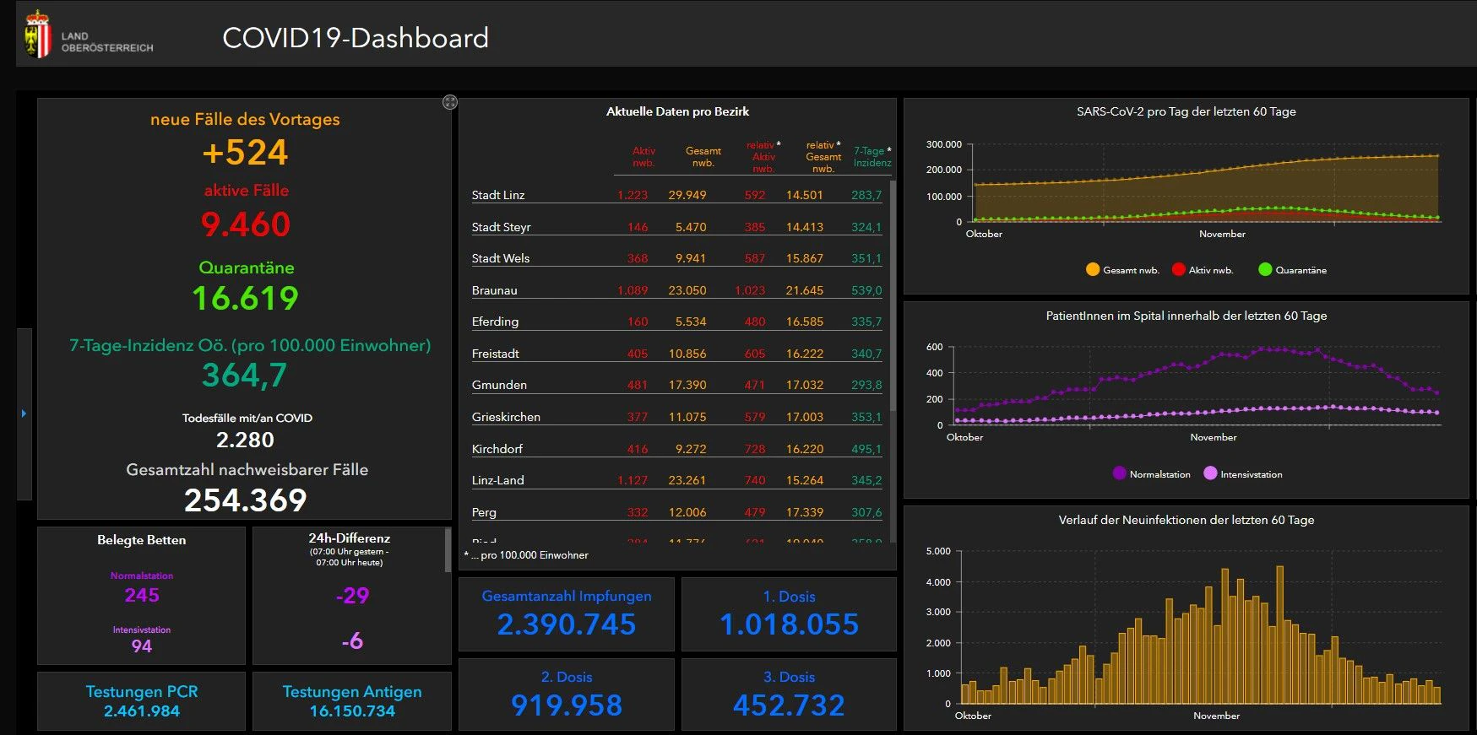The height and width of the screenshot is (735, 1477).
Task: Maximize the main case summary panel
Action: click(450, 102)
